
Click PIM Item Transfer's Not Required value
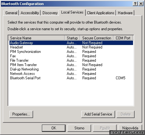[x=92, y=65]
